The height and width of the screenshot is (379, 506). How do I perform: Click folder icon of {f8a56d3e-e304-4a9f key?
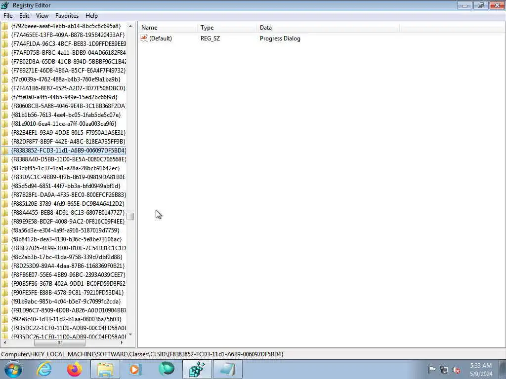point(4,230)
